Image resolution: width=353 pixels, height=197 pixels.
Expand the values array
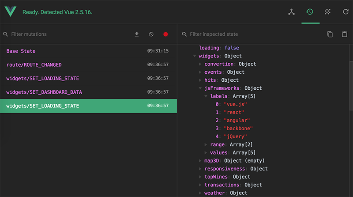coord(206,152)
